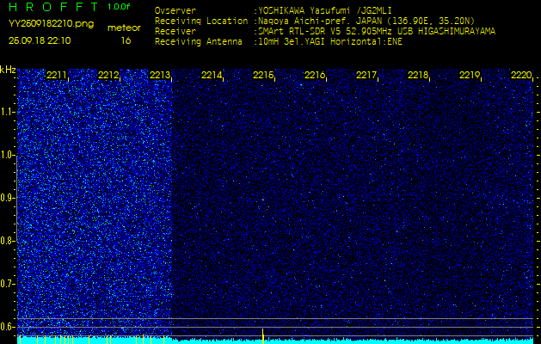
Task: Click the date and time stamp below the filename
Action: pos(40,40)
